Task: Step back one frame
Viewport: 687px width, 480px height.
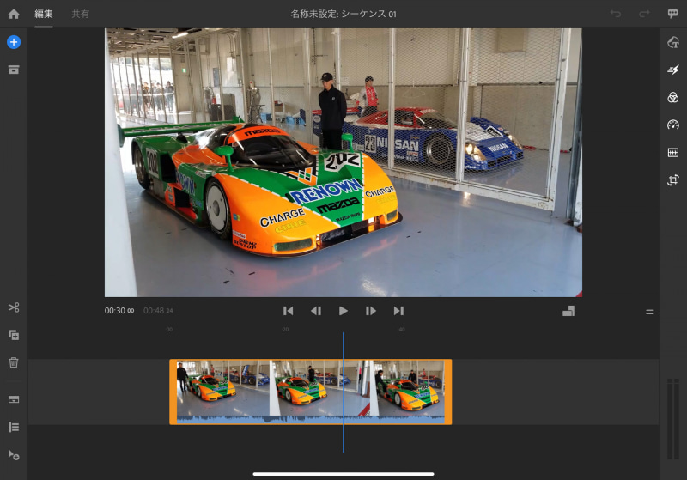Action: click(316, 311)
